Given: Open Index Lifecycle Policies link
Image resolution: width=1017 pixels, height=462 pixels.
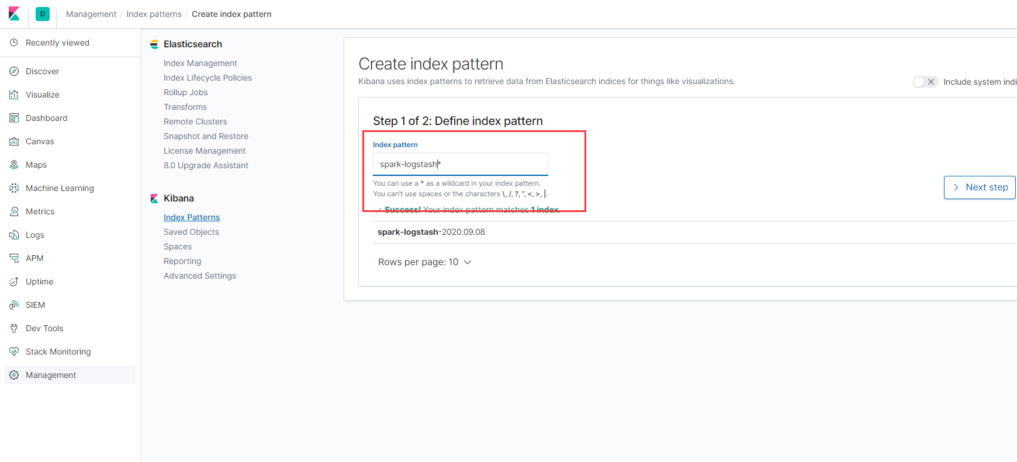Looking at the screenshot, I should [207, 78].
